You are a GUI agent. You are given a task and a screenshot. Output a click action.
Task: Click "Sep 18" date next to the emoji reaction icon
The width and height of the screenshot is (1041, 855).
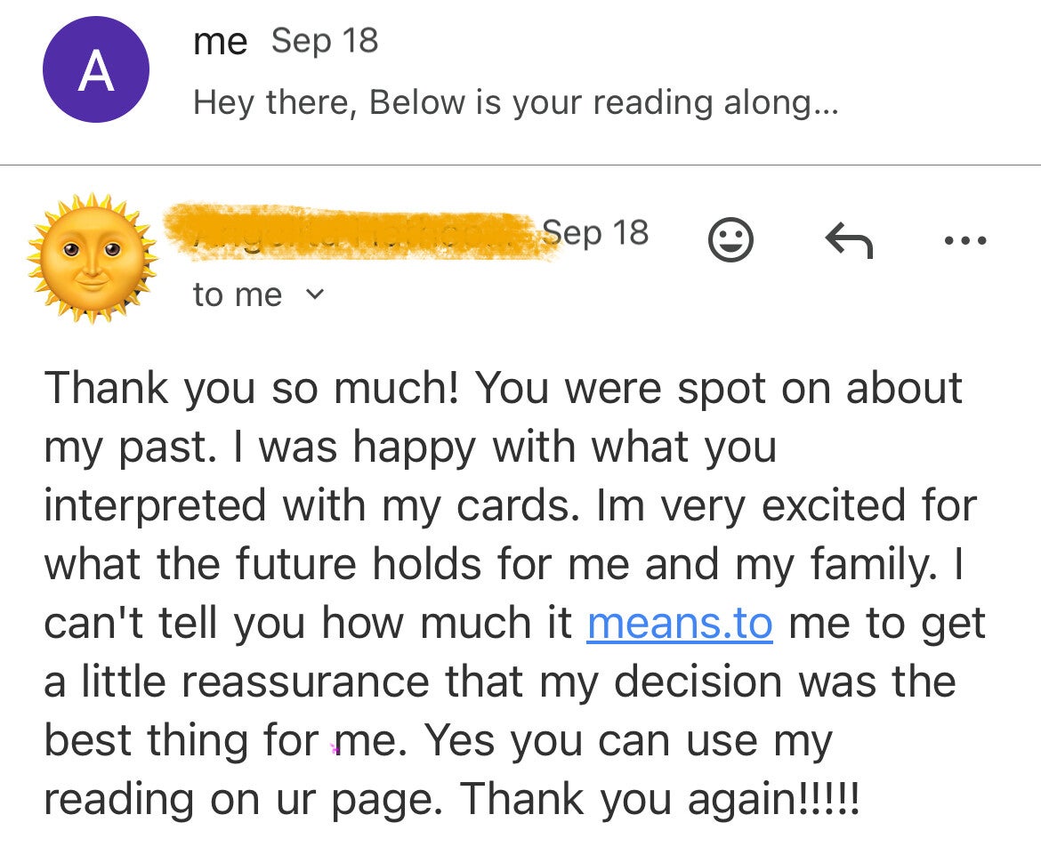coord(595,233)
